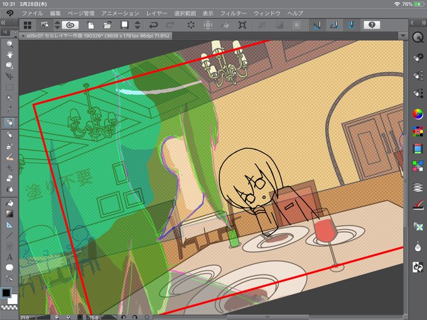The height and width of the screenshot is (320, 427).
Task: Select the s05c07 canvas tab
Action: click(95, 36)
